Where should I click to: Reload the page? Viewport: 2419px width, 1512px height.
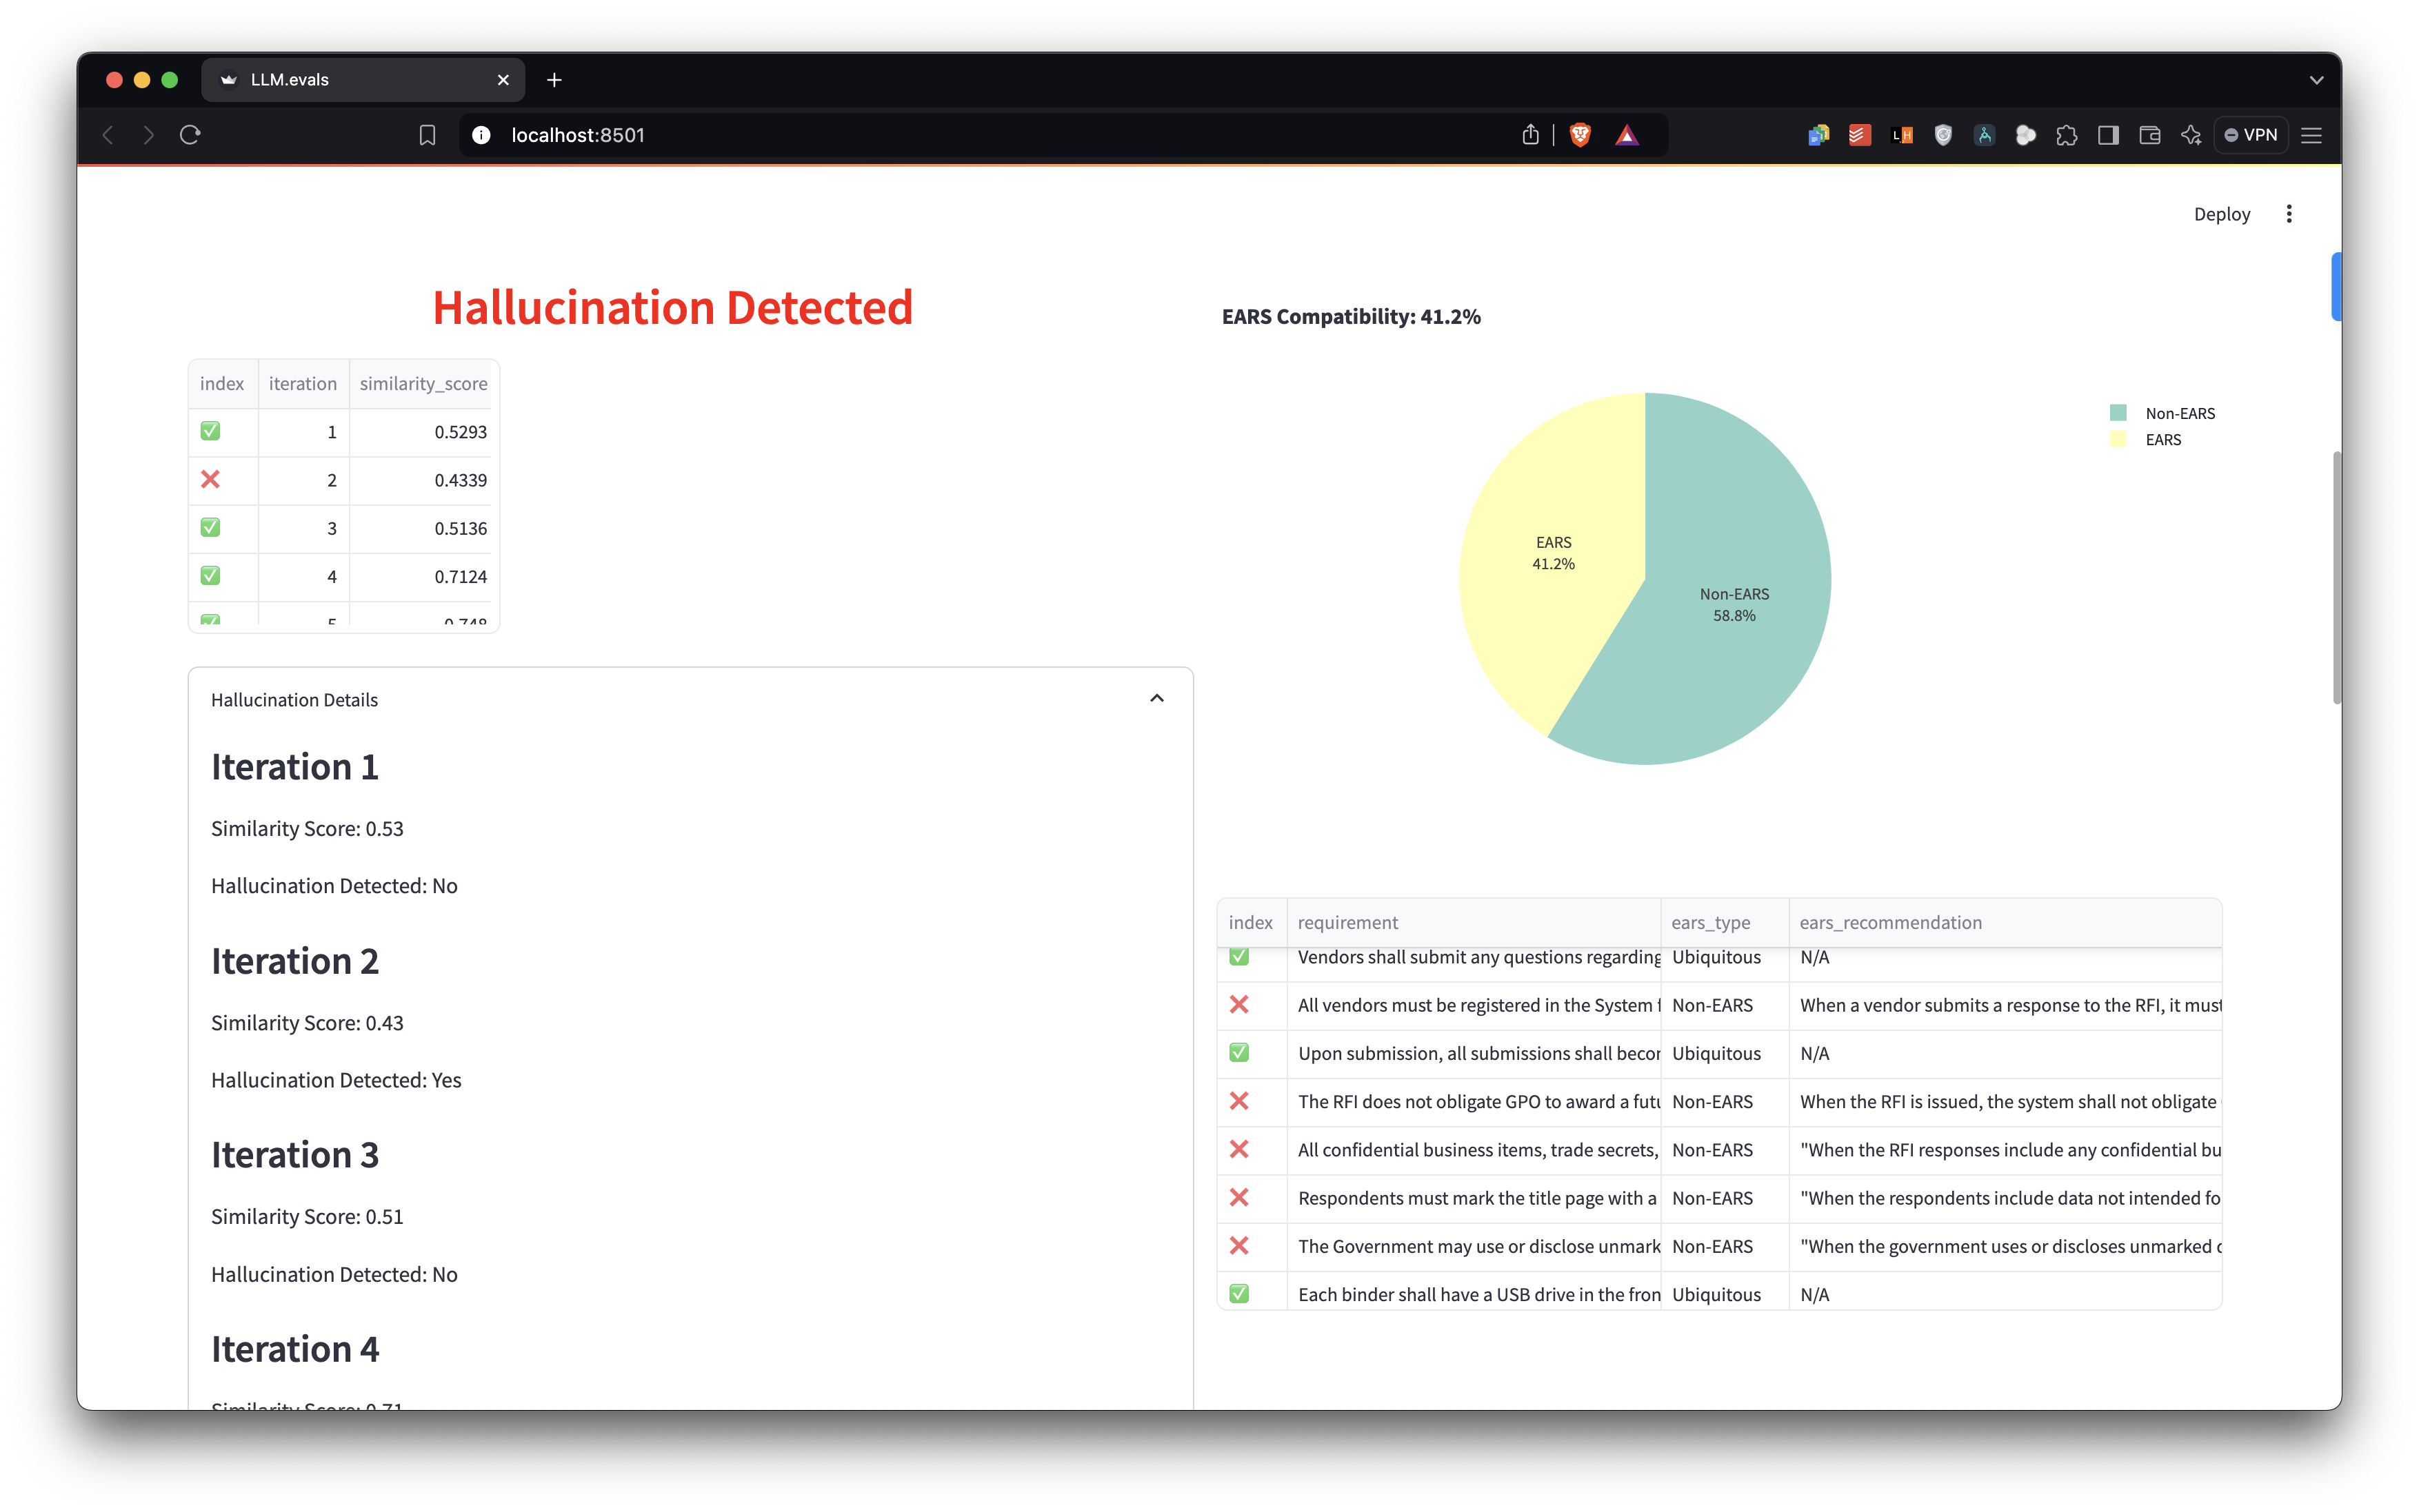(190, 135)
